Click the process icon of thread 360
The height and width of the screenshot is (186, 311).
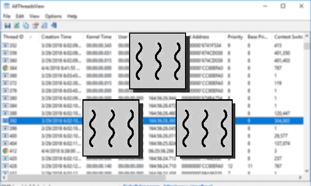point(6,60)
